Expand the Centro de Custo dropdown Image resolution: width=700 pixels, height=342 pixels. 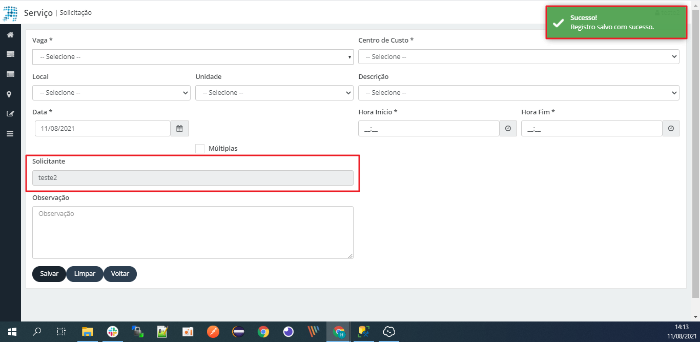coord(519,57)
